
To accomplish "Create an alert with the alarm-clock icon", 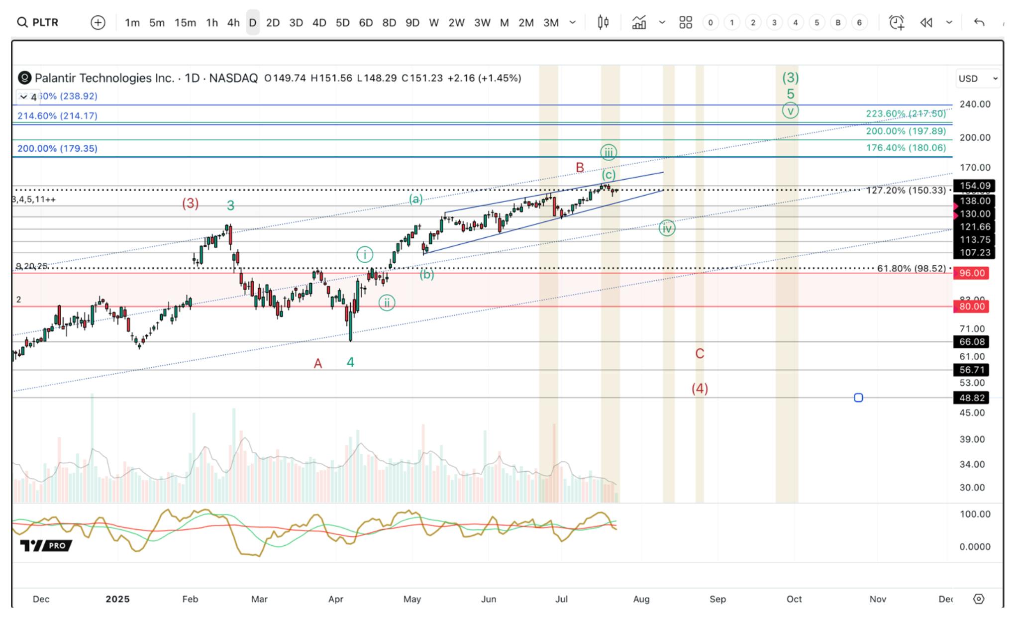I will click(x=897, y=22).
